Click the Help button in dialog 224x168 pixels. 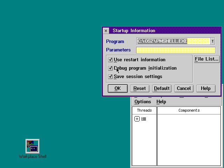click(x=206, y=89)
